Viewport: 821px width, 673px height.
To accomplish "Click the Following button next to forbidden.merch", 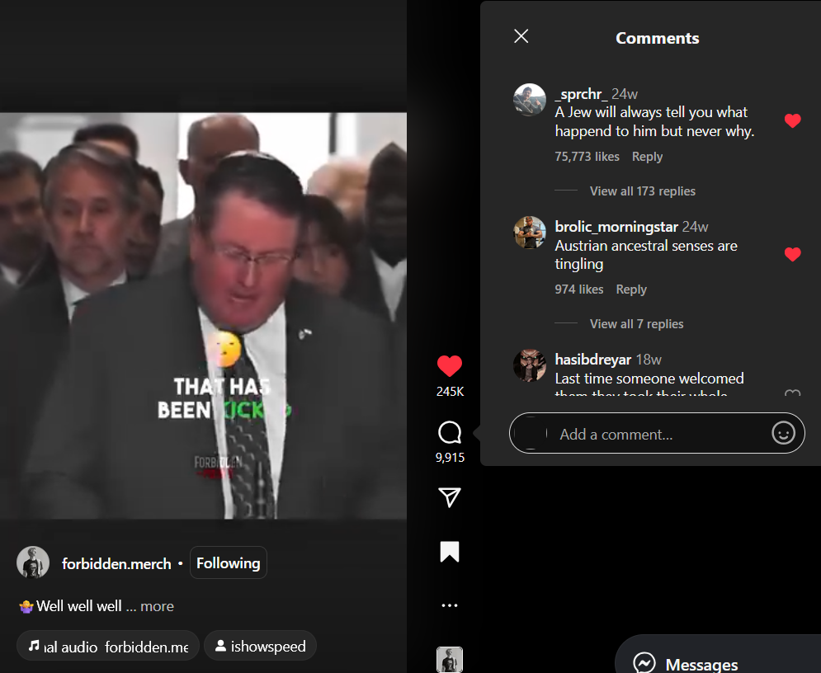I will (229, 563).
